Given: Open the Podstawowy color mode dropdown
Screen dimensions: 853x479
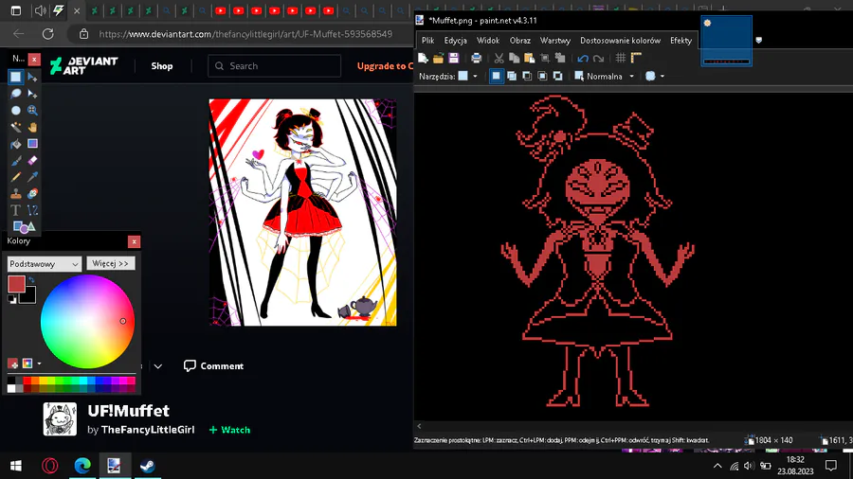Looking at the screenshot, I should pos(44,264).
